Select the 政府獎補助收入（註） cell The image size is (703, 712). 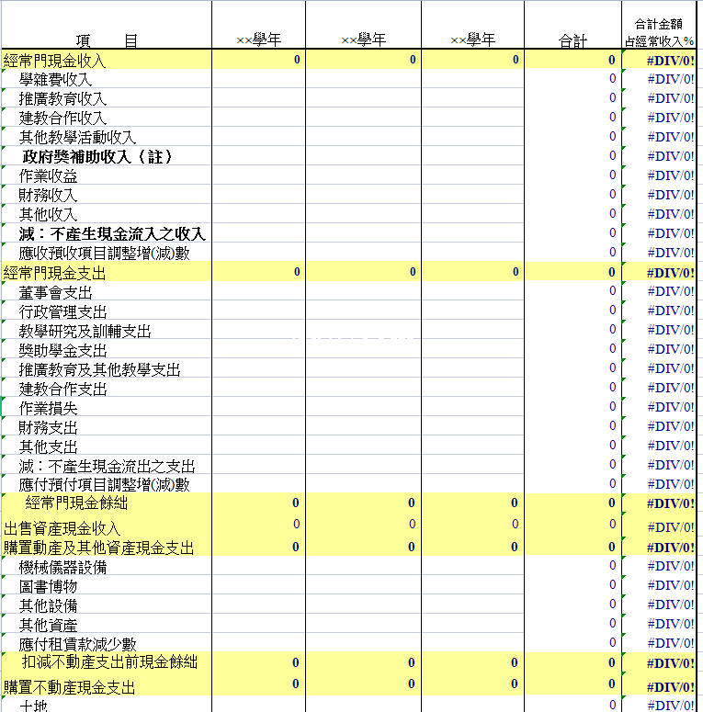(97, 157)
